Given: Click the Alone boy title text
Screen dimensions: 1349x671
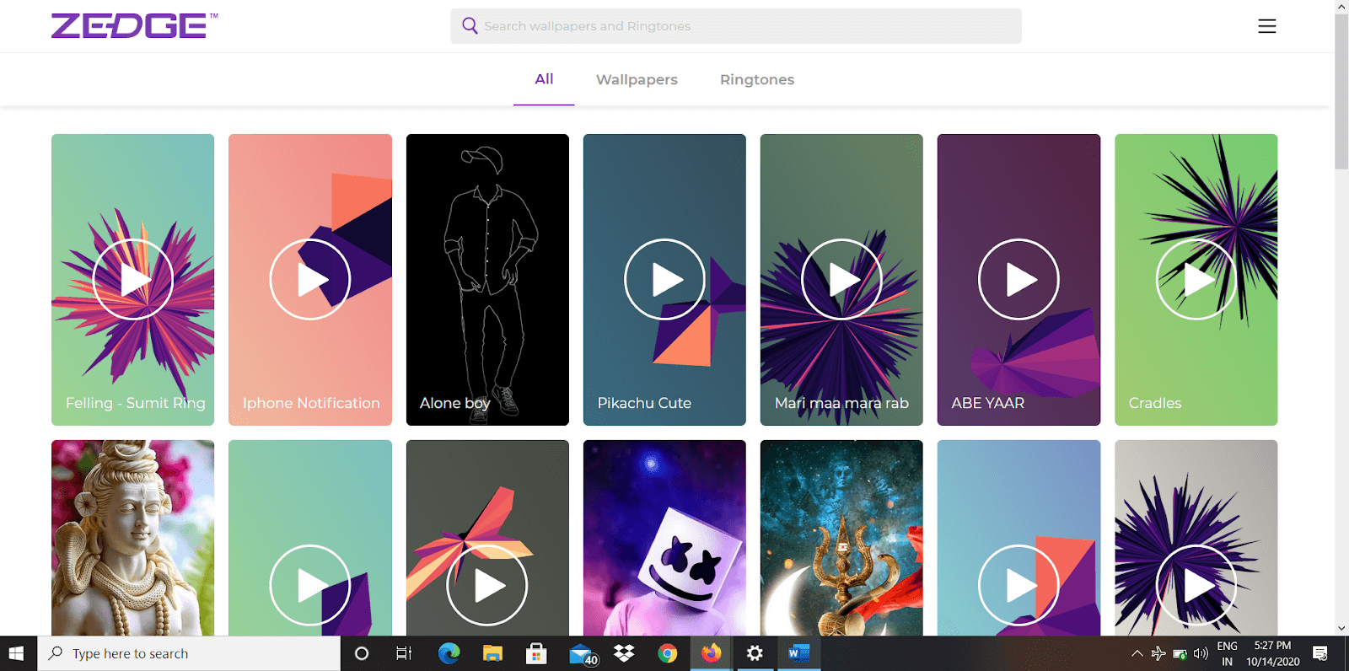Looking at the screenshot, I should pos(454,403).
